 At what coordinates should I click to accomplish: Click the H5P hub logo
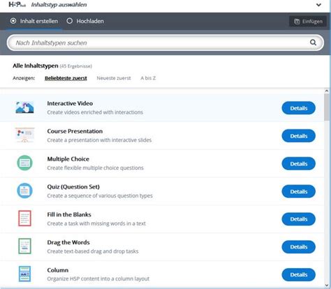tap(17, 4)
